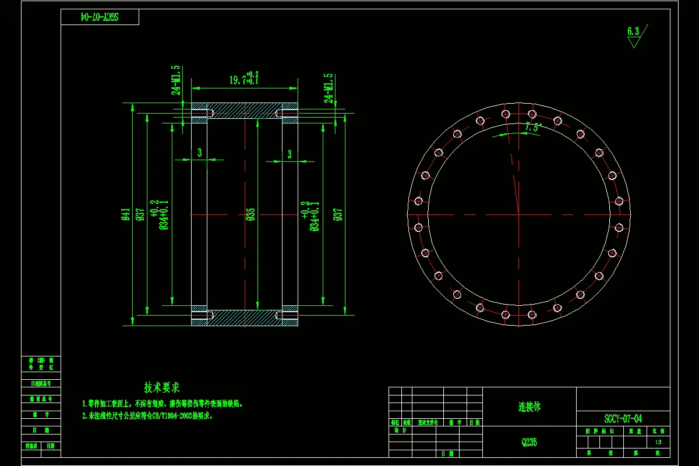The width and height of the screenshot is (699, 466).
Task: Click the scale value 1:3
Action: point(658,442)
